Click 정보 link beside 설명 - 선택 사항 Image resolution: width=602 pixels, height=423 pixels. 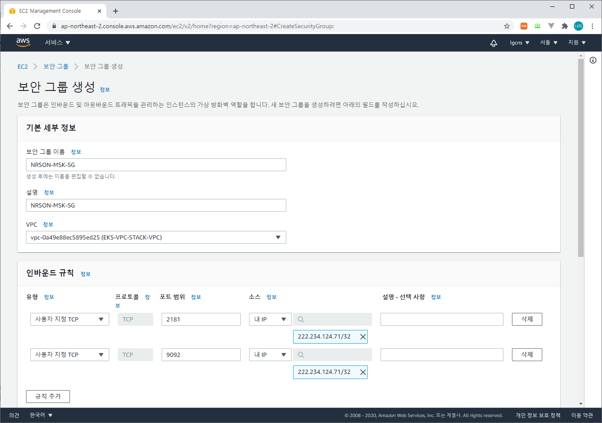pyautogui.click(x=436, y=297)
